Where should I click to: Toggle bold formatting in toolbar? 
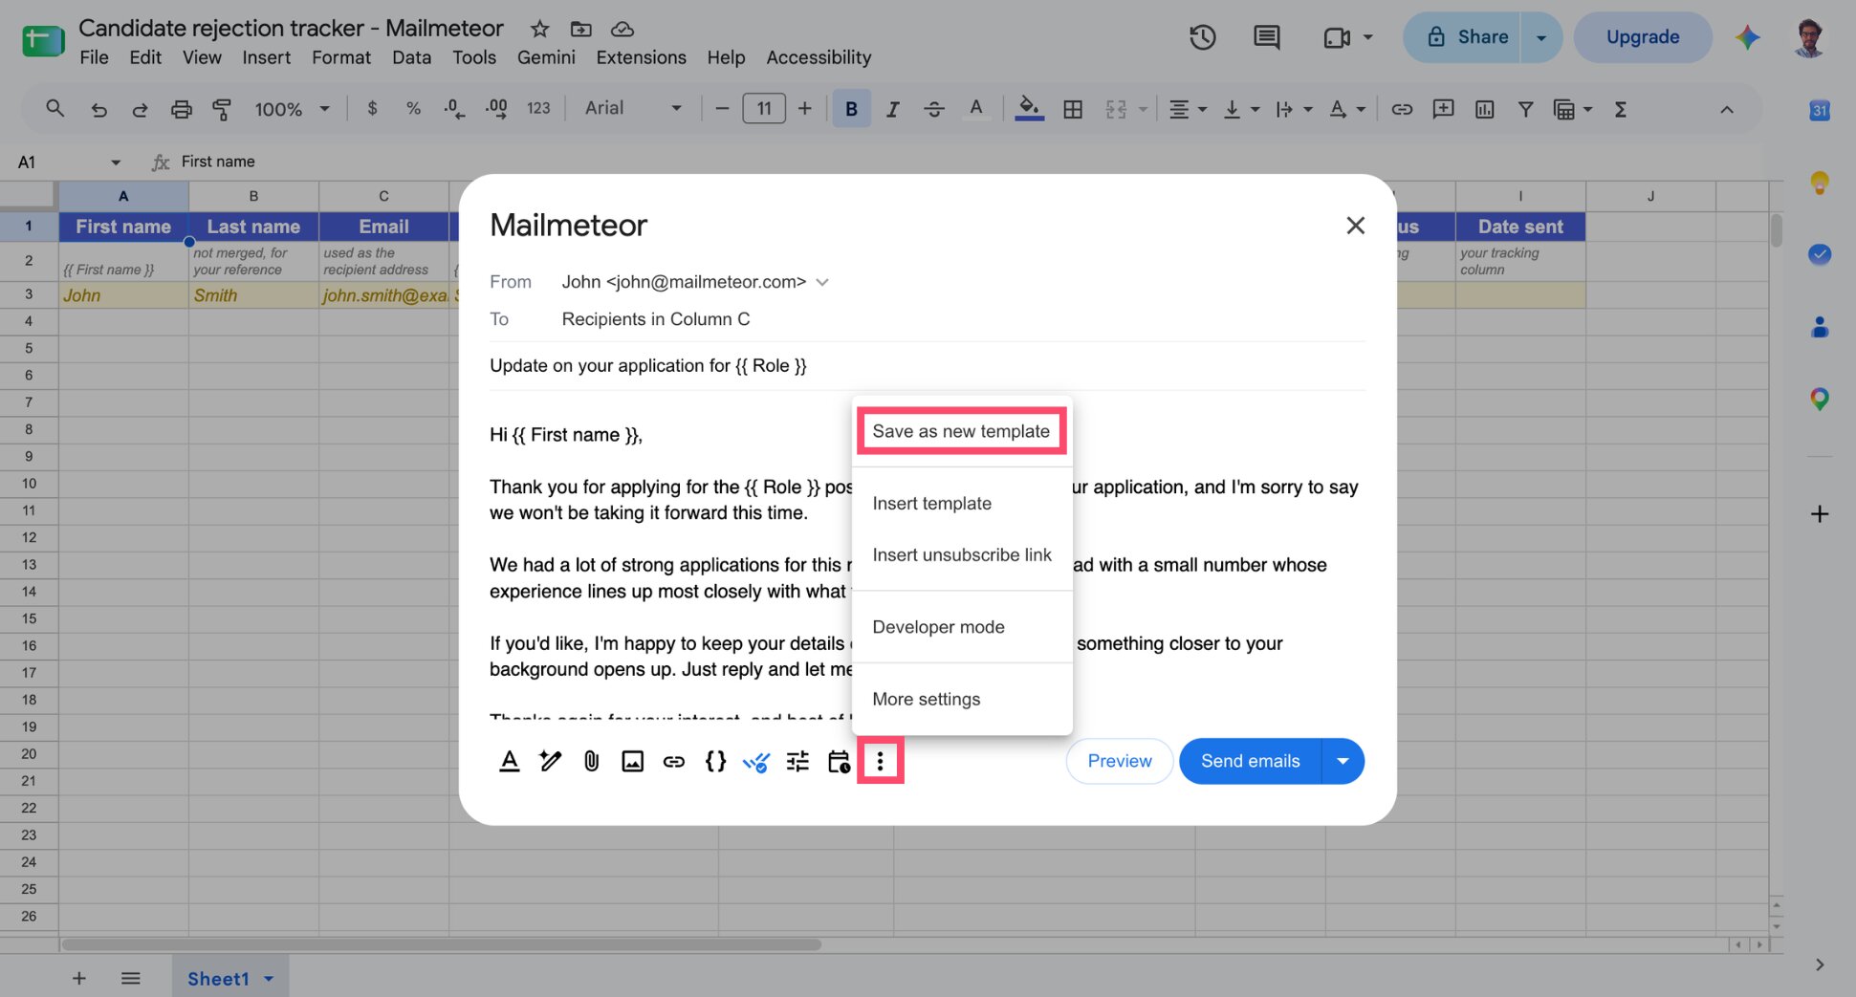(851, 109)
